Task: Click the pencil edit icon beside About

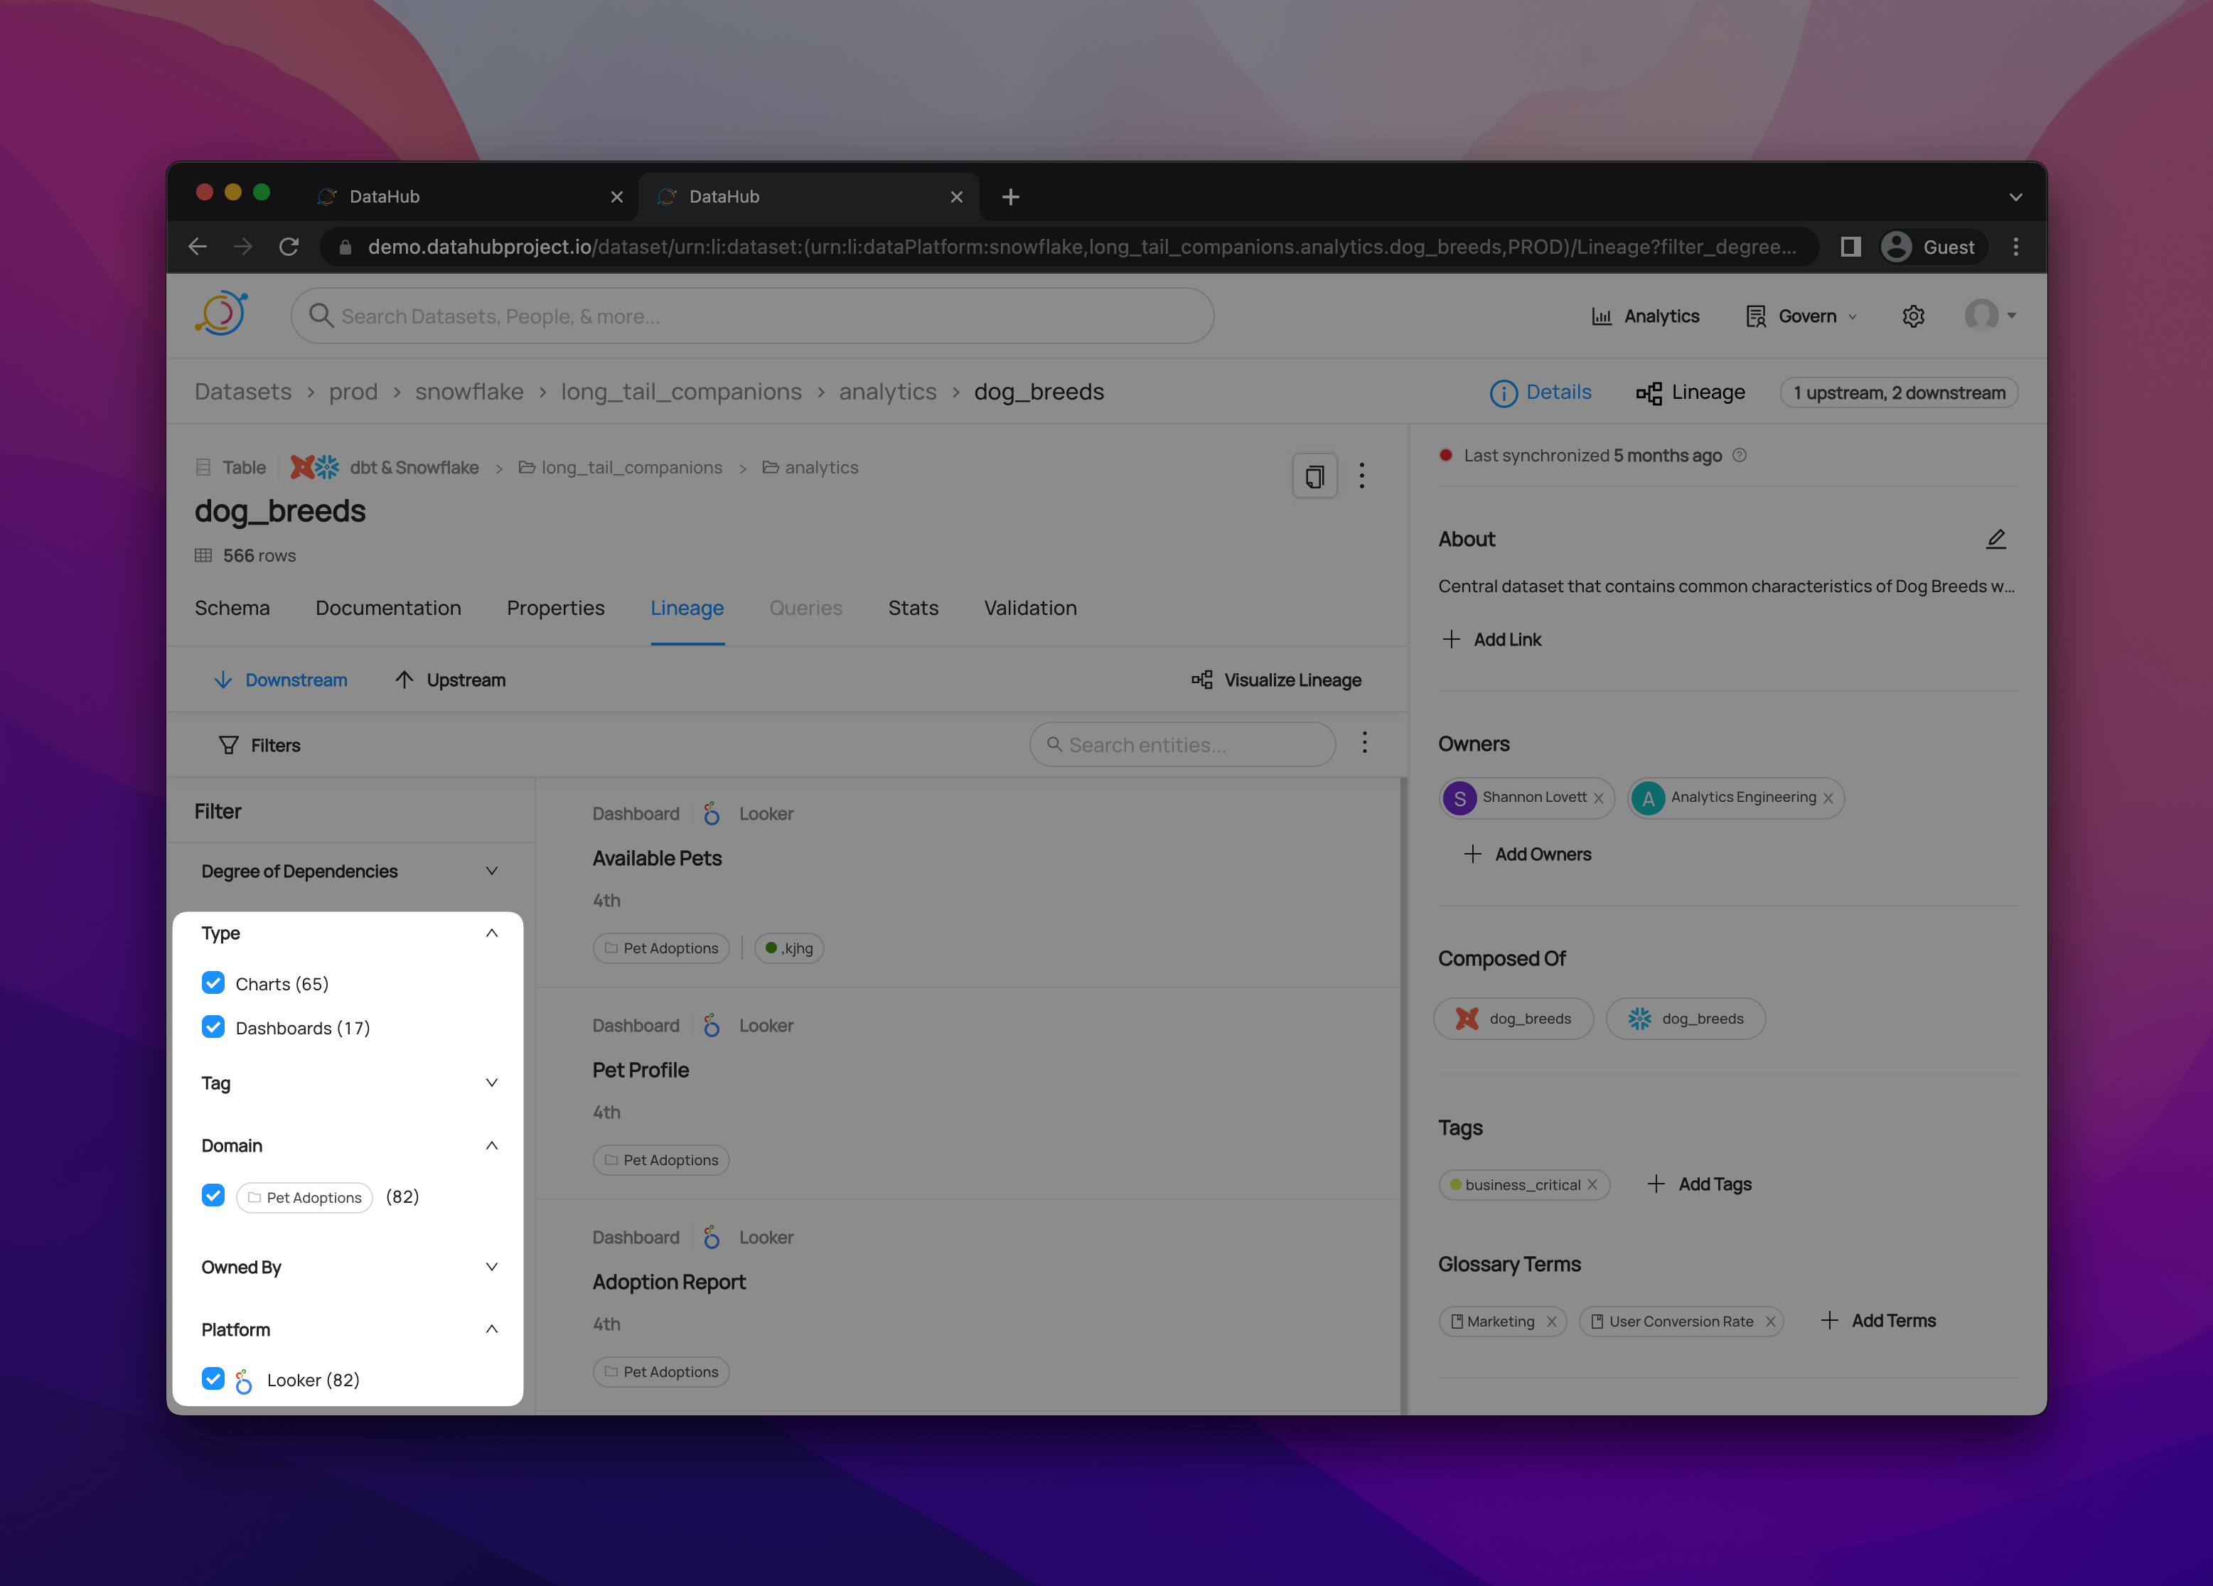Action: pyautogui.click(x=1995, y=539)
